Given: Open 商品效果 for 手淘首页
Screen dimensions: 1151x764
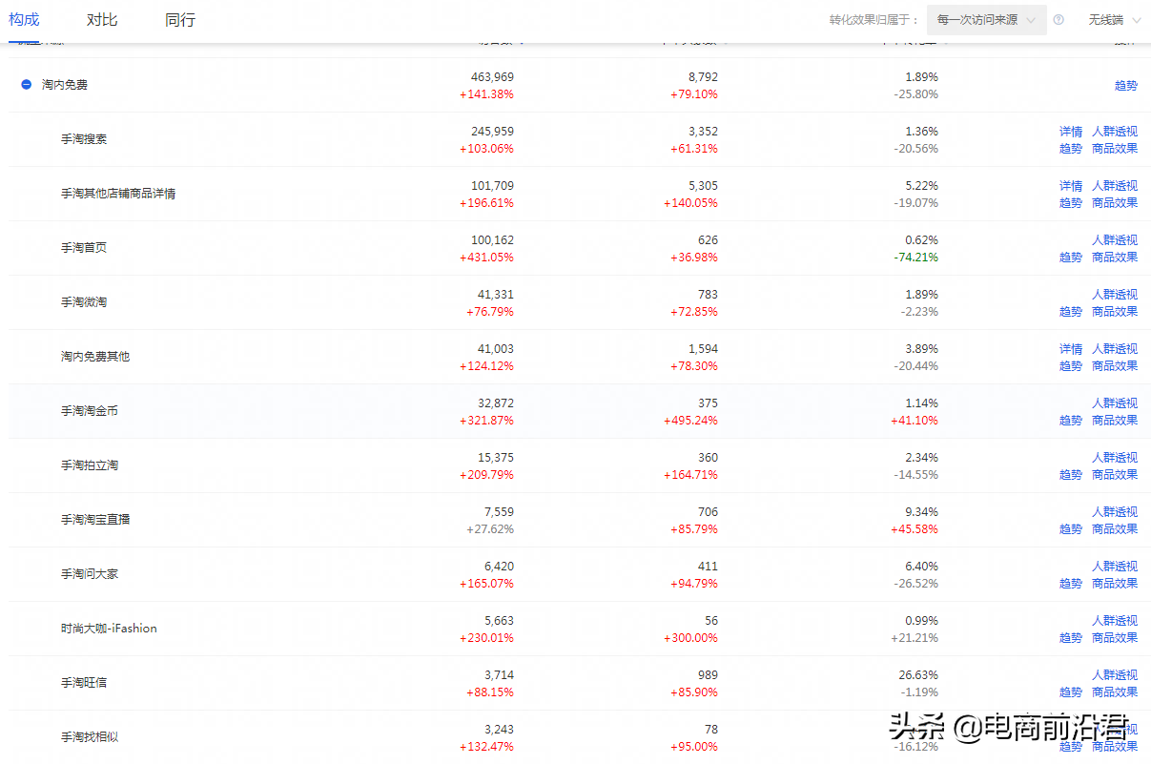Looking at the screenshot, I should point(1115,258).
